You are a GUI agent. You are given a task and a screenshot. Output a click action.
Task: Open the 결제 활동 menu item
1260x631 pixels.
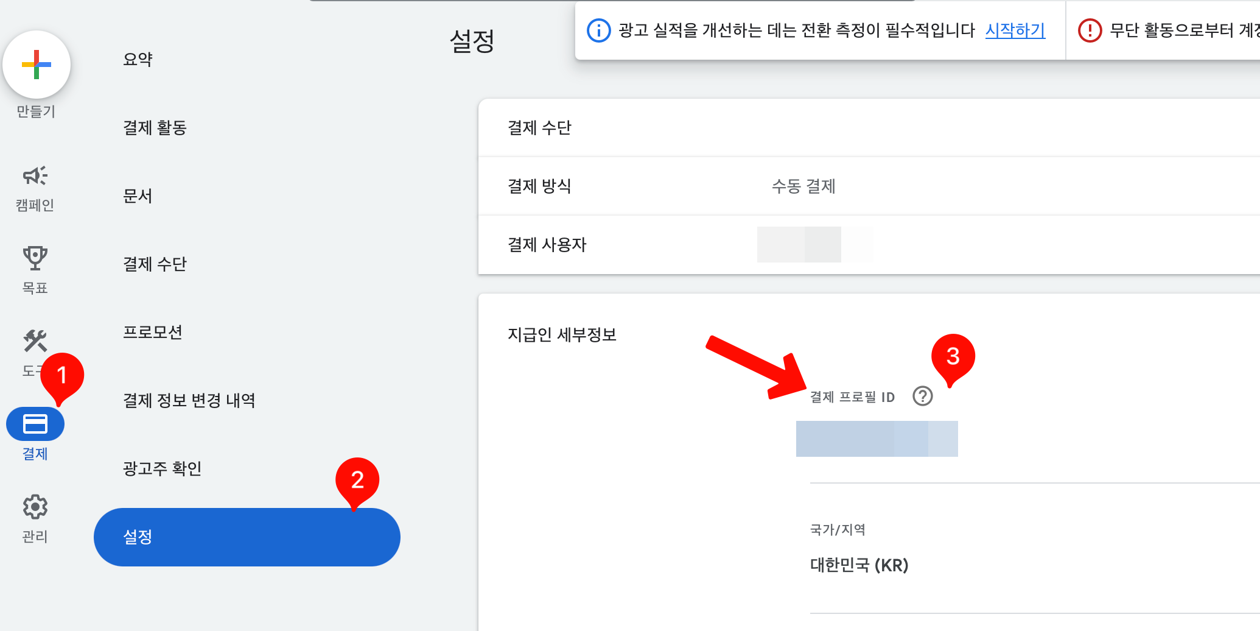point(155,128)
